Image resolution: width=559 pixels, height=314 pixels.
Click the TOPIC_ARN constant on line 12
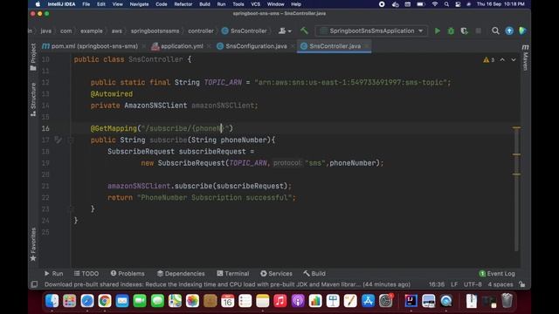[x=223, y=82]
